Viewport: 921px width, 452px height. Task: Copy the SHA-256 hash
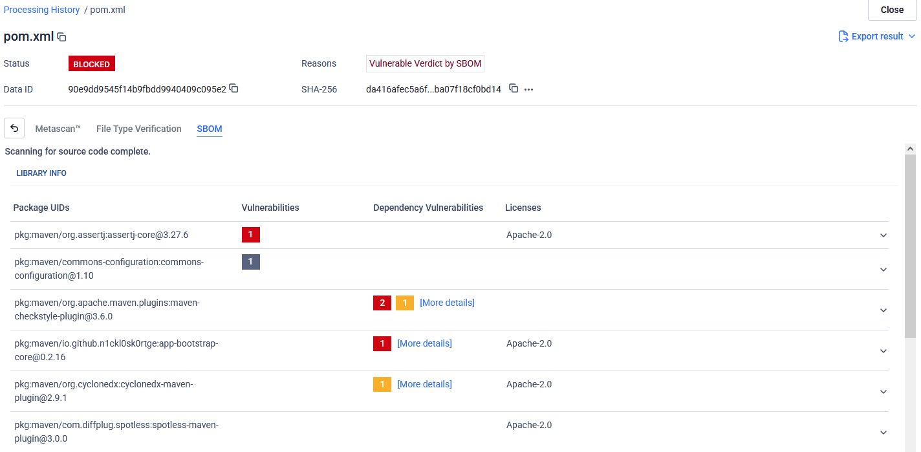click(514, 89)
